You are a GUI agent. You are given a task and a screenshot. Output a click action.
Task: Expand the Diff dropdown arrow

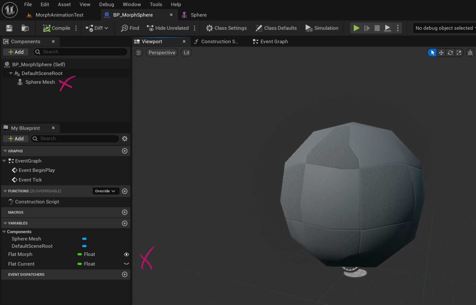pyautogui.click(x=106, y=28)
